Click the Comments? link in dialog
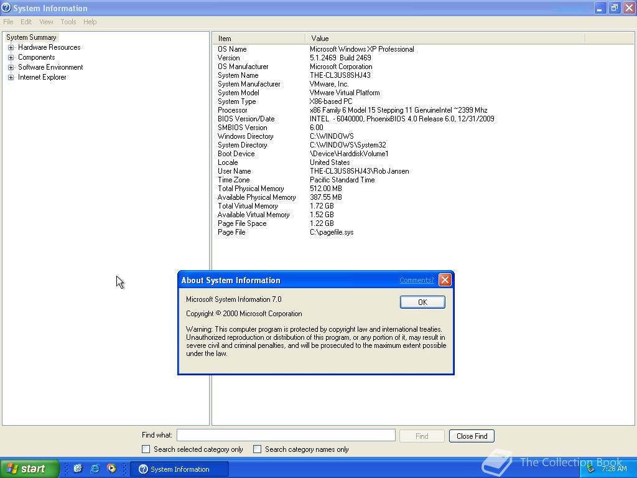637x478 pixels. coord(416,280)
